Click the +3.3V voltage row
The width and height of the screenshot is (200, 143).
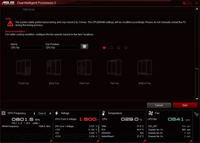coord(76,136)
